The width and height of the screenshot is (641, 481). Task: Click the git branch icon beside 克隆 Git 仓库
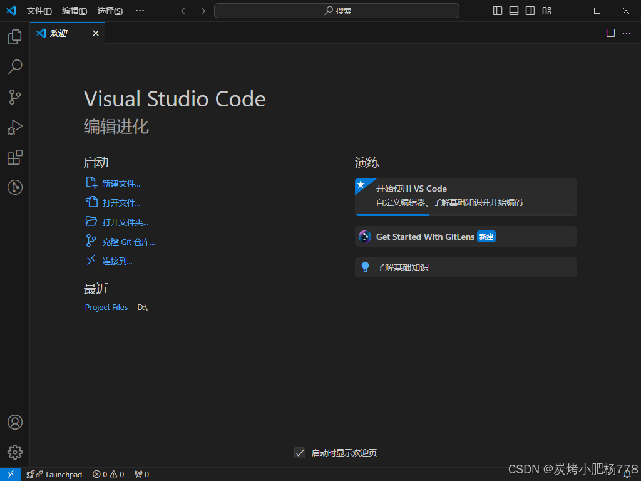coord(91,240)
